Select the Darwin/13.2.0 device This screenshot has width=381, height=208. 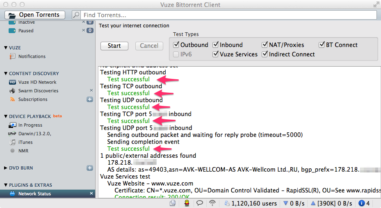34,134
